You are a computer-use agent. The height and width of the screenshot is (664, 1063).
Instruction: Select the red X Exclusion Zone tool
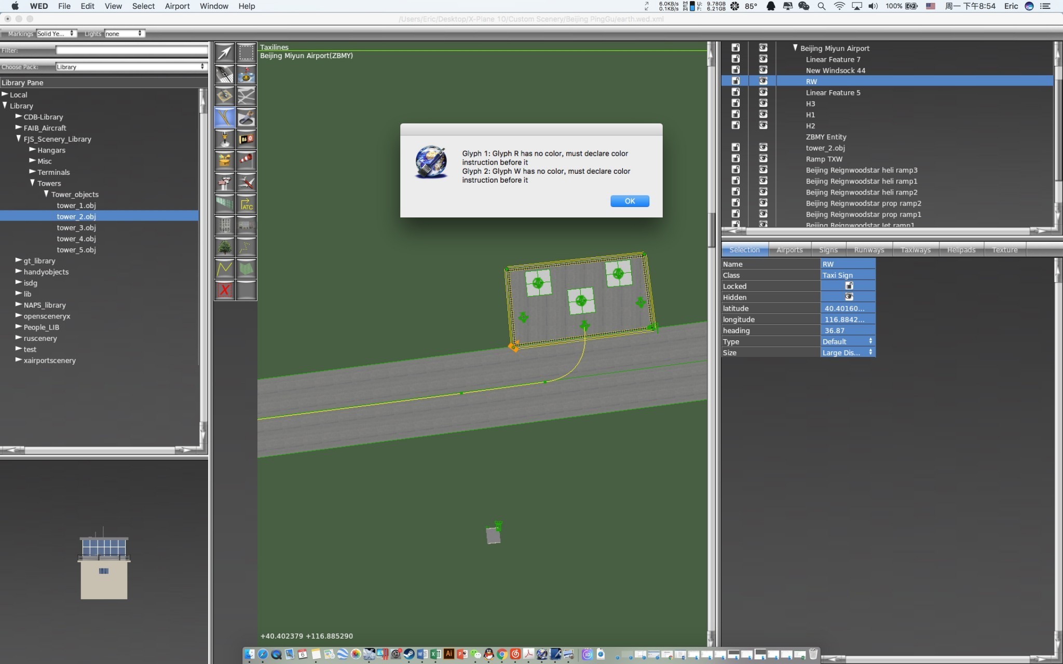click(225, 290)
